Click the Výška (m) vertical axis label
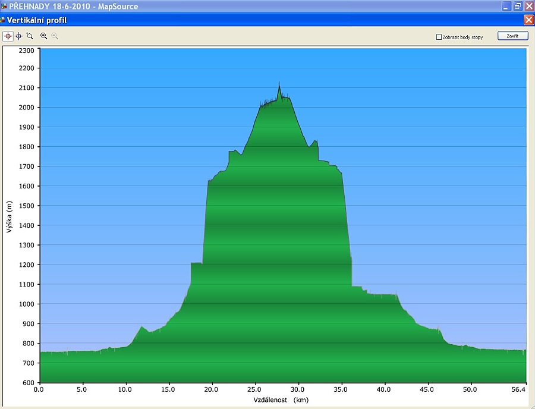The height and width of the screenshot is (409, 535). [10, 215]
